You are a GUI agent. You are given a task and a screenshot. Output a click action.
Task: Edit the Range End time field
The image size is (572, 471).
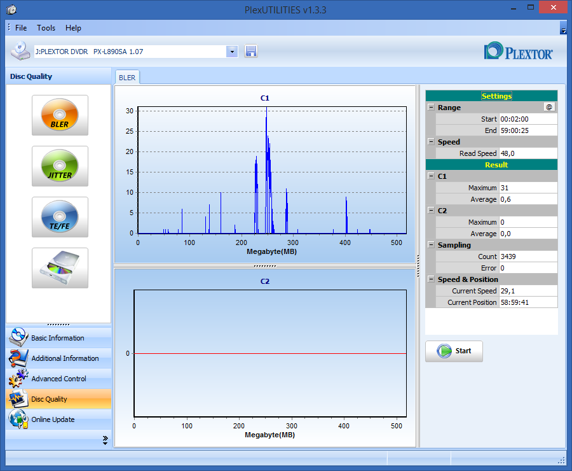pyautogui.click(x=528, y=130)
